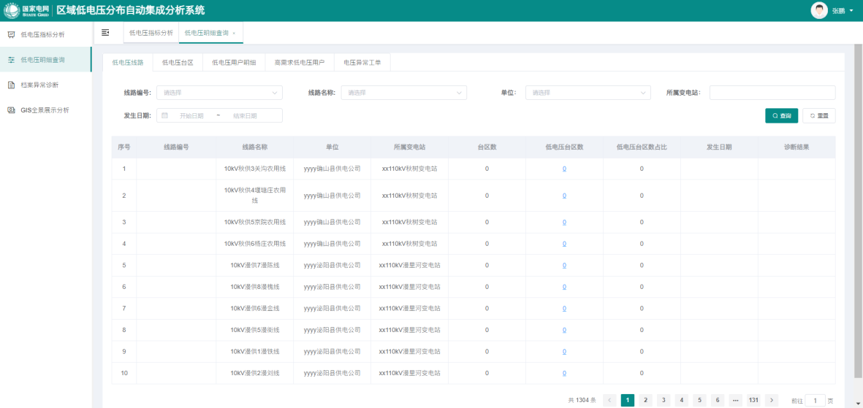This screenshot has height=408, width=863.
Task: Click the 结束日期 date field
Action: [245, 115]
